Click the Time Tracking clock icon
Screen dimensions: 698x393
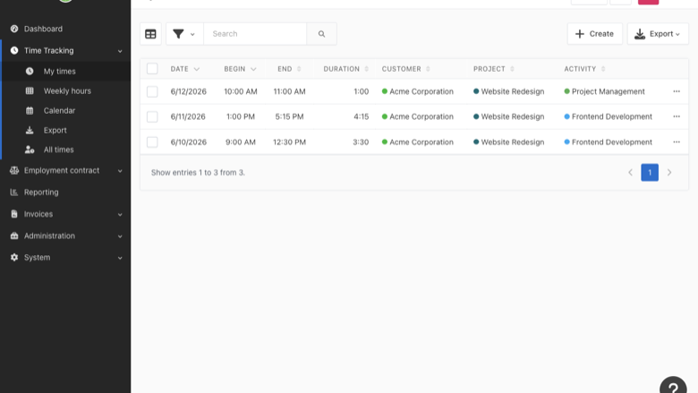14,50
